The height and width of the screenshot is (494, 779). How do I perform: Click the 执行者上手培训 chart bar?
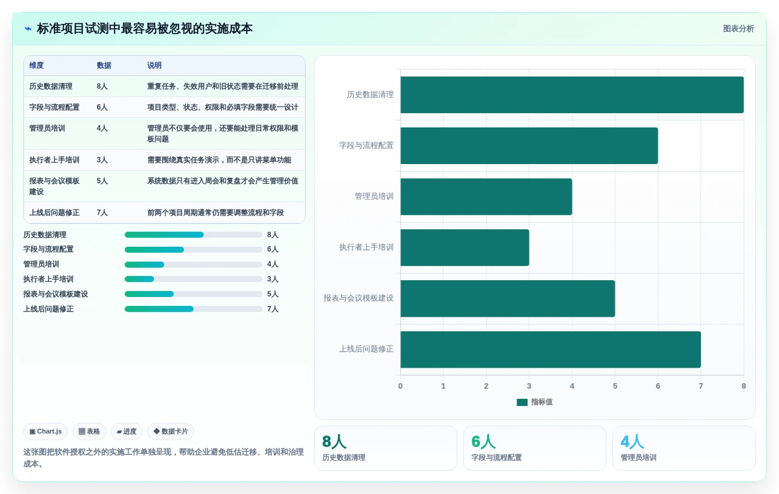coord(464,247)
